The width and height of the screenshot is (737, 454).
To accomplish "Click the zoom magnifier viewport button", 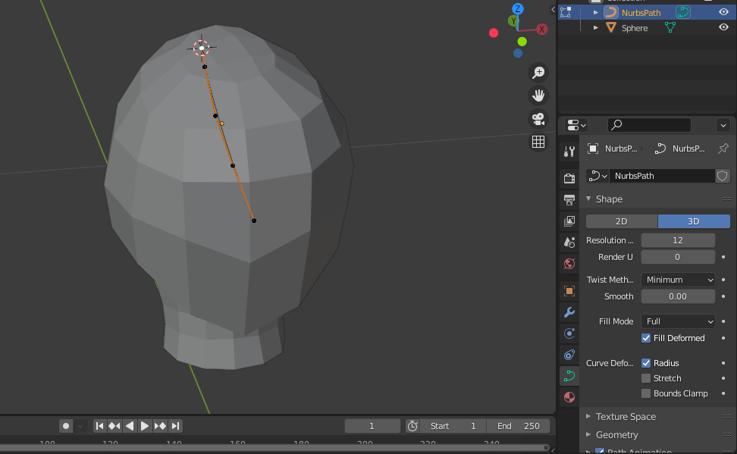I will pyautogui.click(x=538, y=72).
